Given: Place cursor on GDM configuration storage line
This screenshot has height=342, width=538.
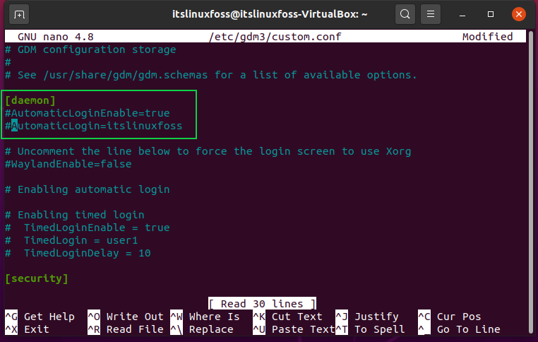Looking at the screenshot, I should (90, 49).
